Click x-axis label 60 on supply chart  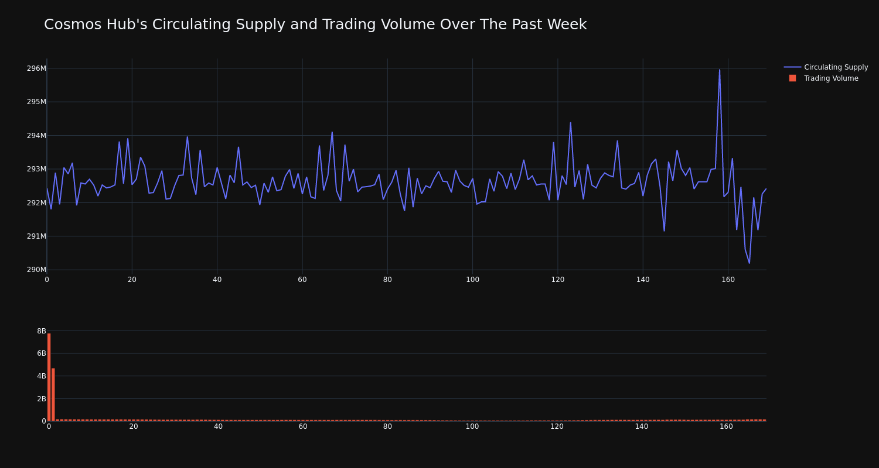coord(302,280)
